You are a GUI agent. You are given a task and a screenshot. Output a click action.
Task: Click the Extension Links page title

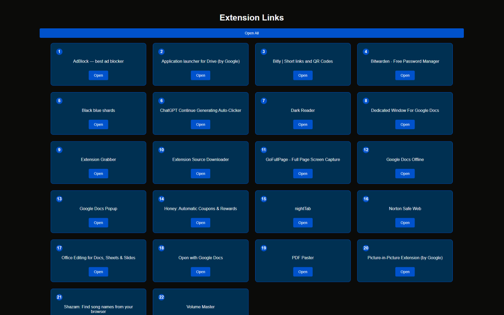click(252, 17)
